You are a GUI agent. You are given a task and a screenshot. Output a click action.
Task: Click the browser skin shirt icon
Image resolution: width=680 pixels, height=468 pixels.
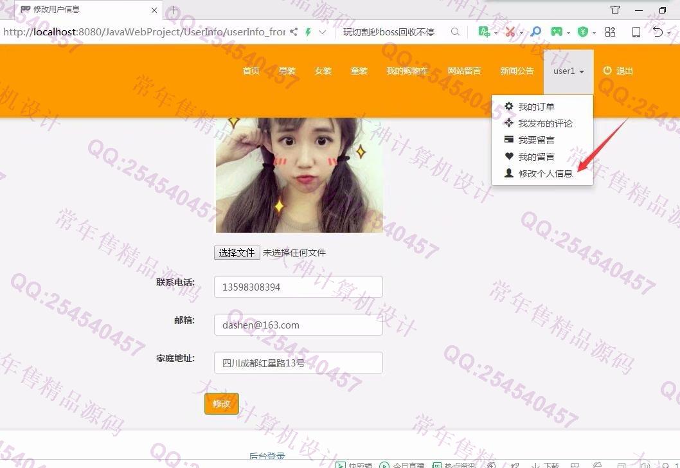click(x=615, y=10)
